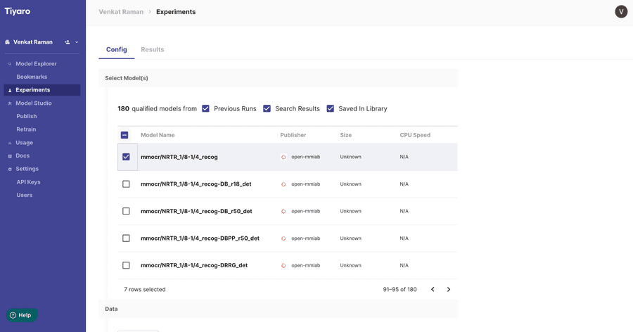
Task: Check the NRTR_1/8-1/4_recog-DB_r50_det row checkbox
Action: (126, 211)
